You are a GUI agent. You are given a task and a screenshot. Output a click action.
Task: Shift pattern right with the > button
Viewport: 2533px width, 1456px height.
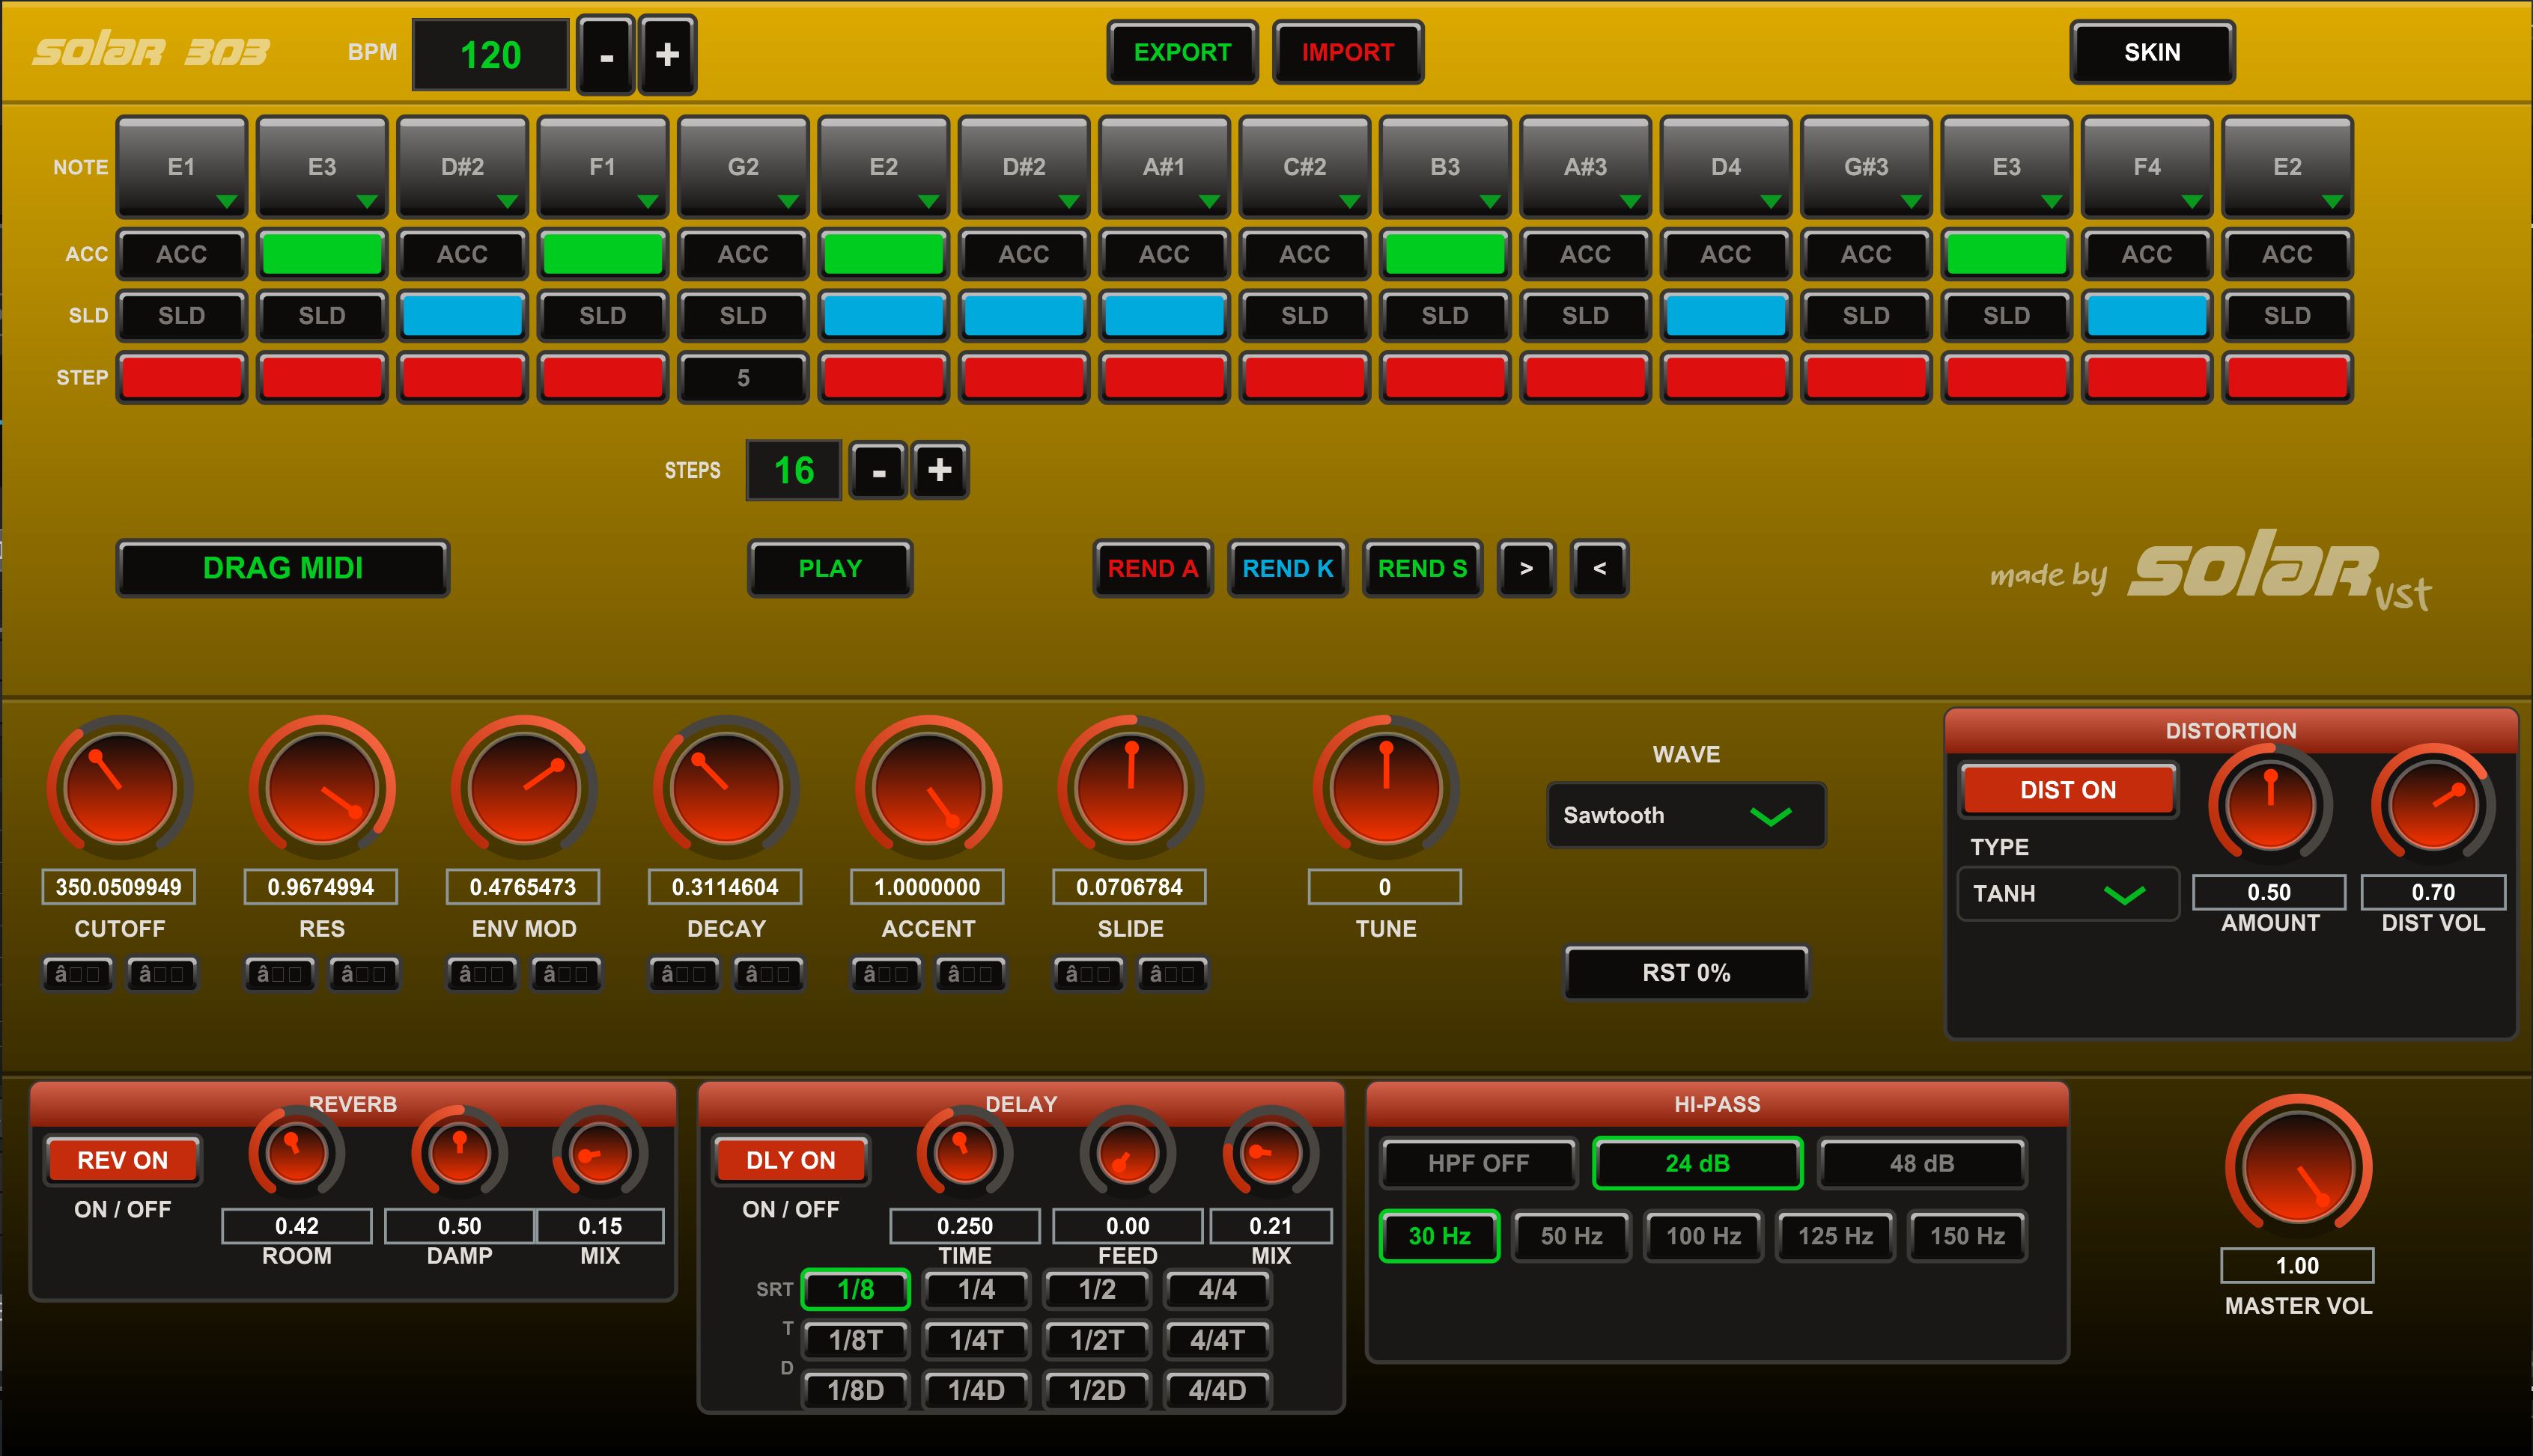[x=1526, y=568]
